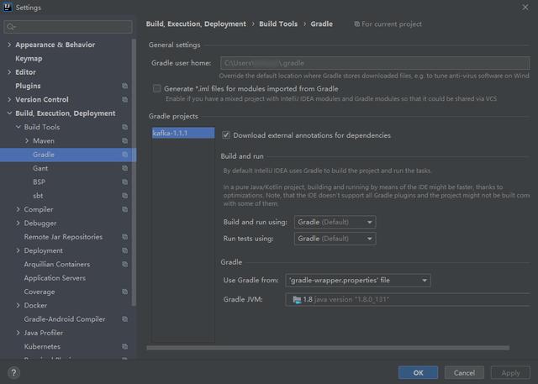
Task: Click the project-level icon beside Kubernetes
Action: point(125,346)
